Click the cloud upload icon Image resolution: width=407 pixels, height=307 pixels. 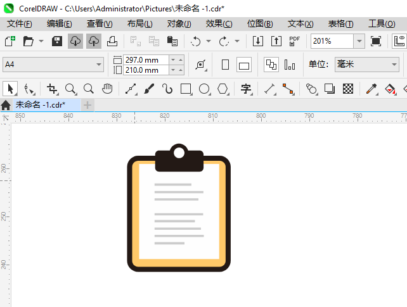94,41
